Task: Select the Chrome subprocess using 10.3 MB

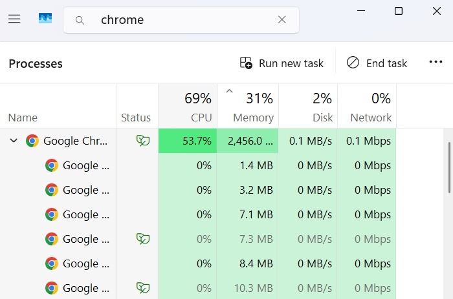Action: (198, 288)
